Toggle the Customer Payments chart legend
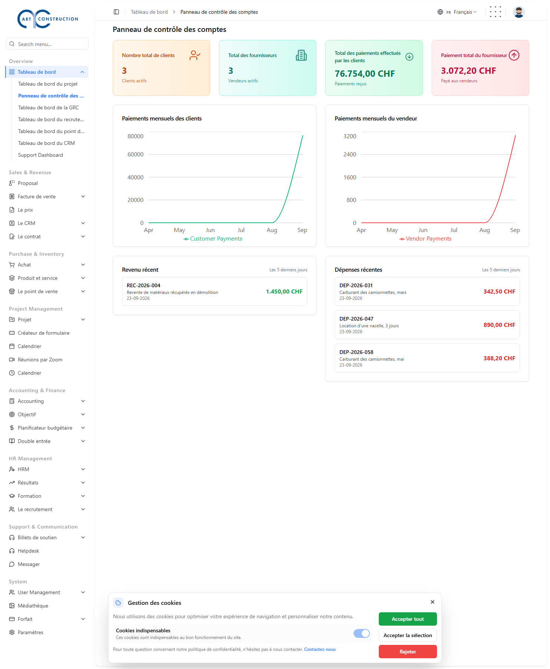The image size is (550, 669). click(213, 239)
